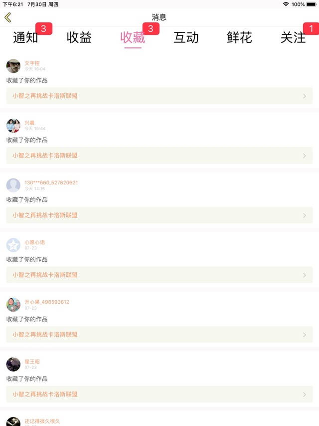Go to the 鲜花 tab
Viewport: 319px width, 426px height.
coord(239,37)
